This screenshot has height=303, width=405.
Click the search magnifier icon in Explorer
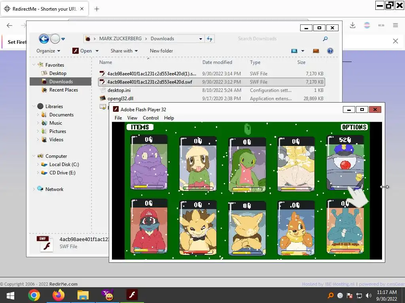[x=325, y=39]
